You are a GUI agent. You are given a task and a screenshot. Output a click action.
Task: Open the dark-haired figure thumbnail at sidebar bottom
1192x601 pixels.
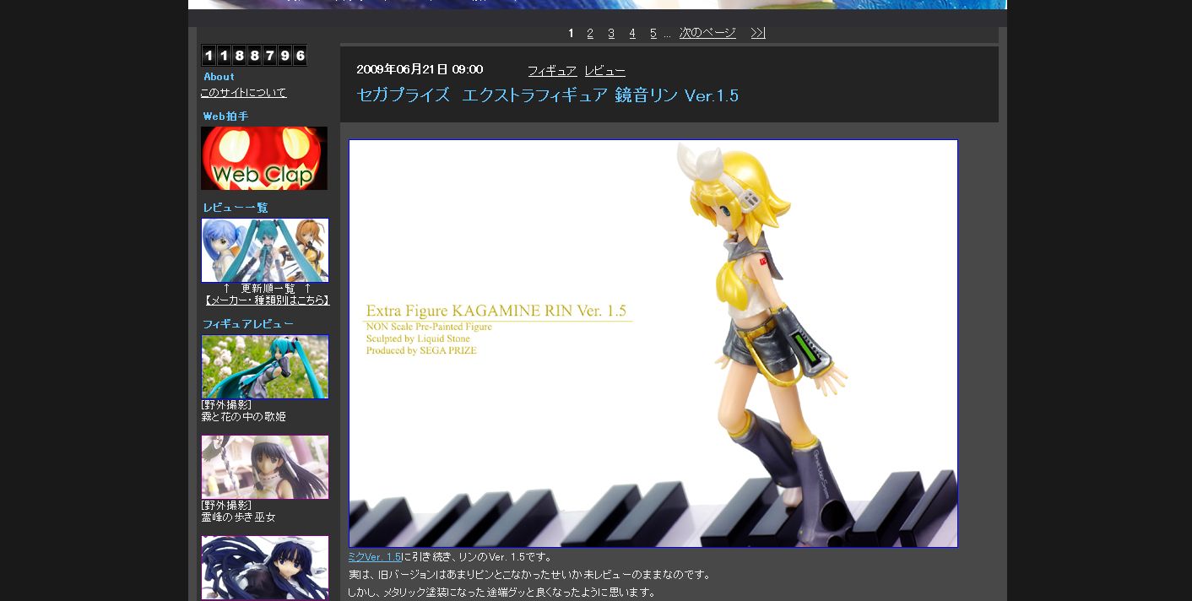pyautogui.click(x=265, y=567)
